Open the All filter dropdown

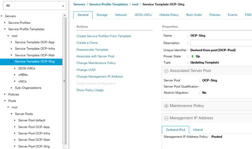point(35,6)
